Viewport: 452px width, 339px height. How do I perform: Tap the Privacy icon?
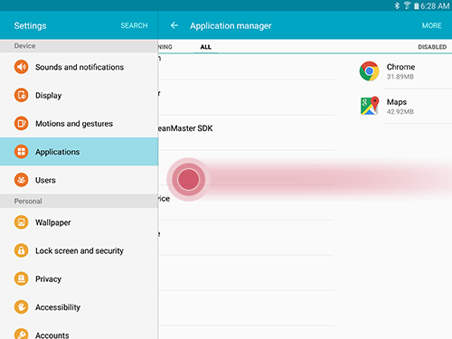coord(21,278)
